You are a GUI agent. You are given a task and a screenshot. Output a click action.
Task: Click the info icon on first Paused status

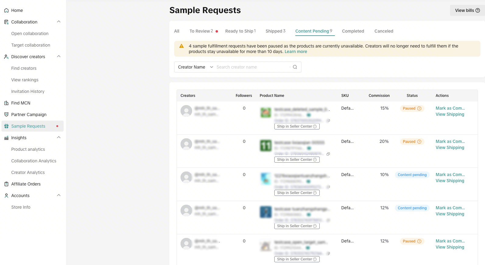[x=419, y=108]
